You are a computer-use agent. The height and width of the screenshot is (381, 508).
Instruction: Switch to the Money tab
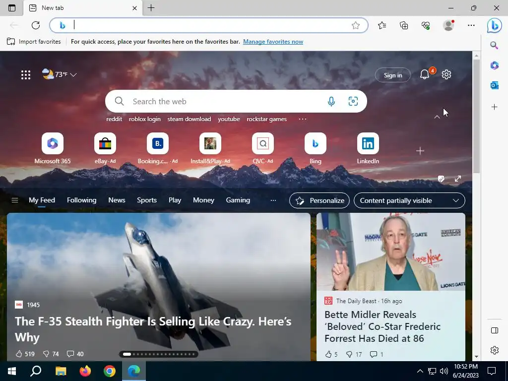tap(203, 200)
